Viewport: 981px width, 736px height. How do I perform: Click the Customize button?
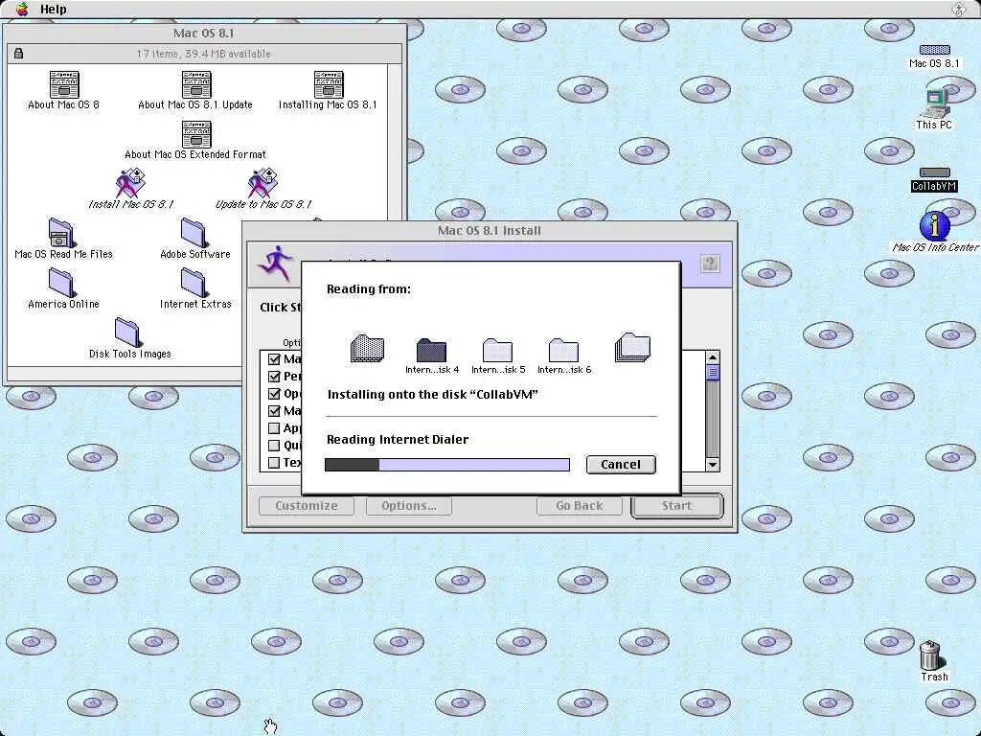click(x=306, y=506)
